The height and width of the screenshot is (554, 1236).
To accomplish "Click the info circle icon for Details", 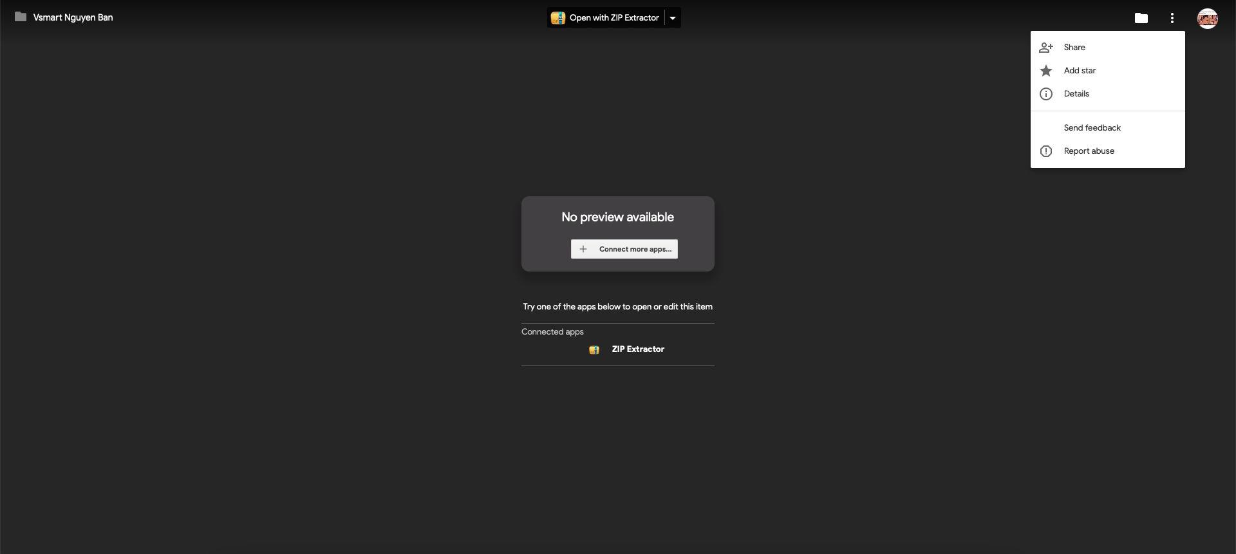I will point(1046,94).
